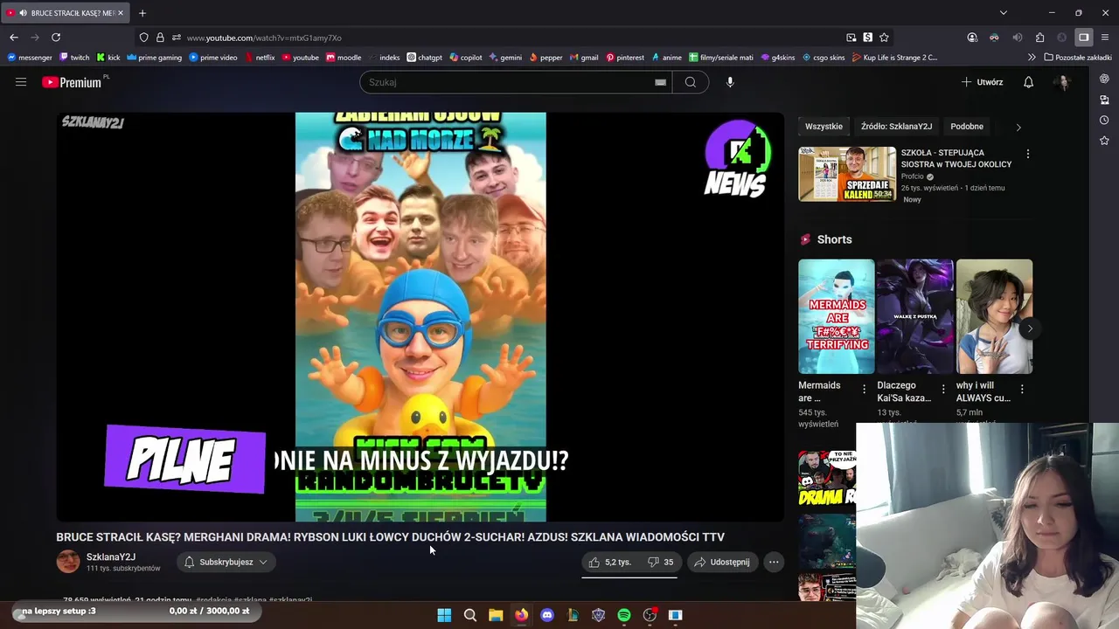Click Udostępnij share button
The image size is (1119, 629).
coord(722,562)
